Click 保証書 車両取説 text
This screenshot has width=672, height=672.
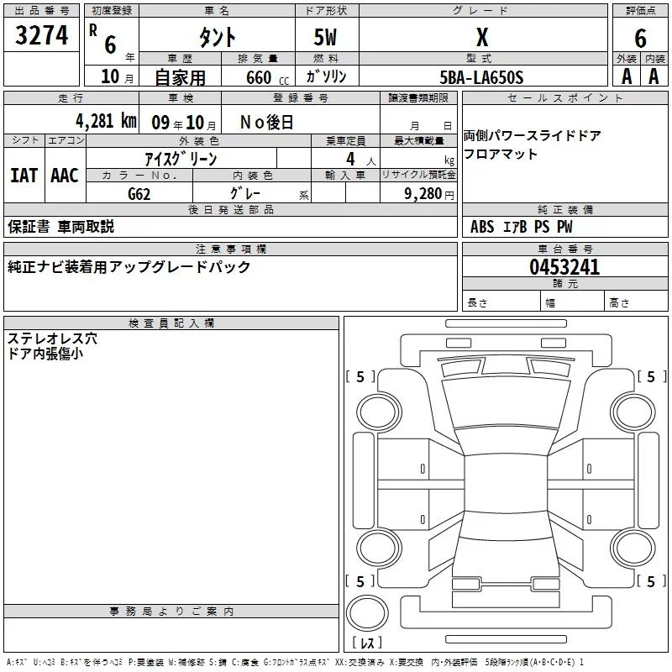[x=60, y=227]
